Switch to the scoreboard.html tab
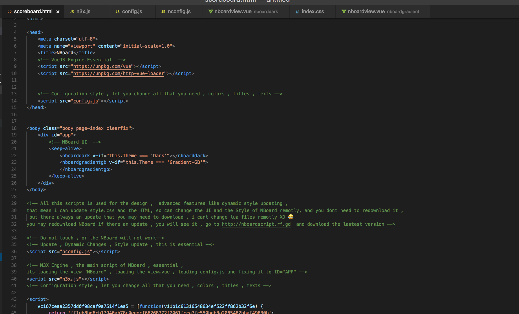 (x=33, y=12)
